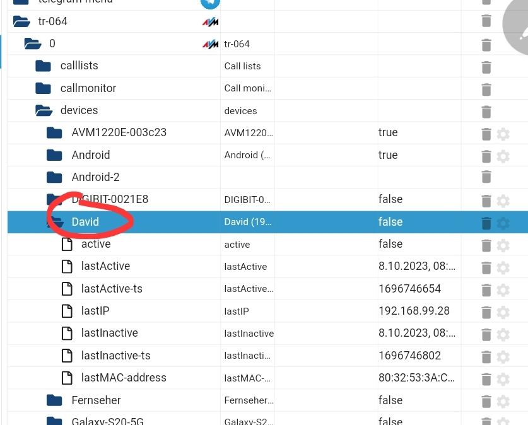Expand the AVM1220E-003c23 folder
Image resolution: width=528 pixels, height=425 pixels.
54,132
